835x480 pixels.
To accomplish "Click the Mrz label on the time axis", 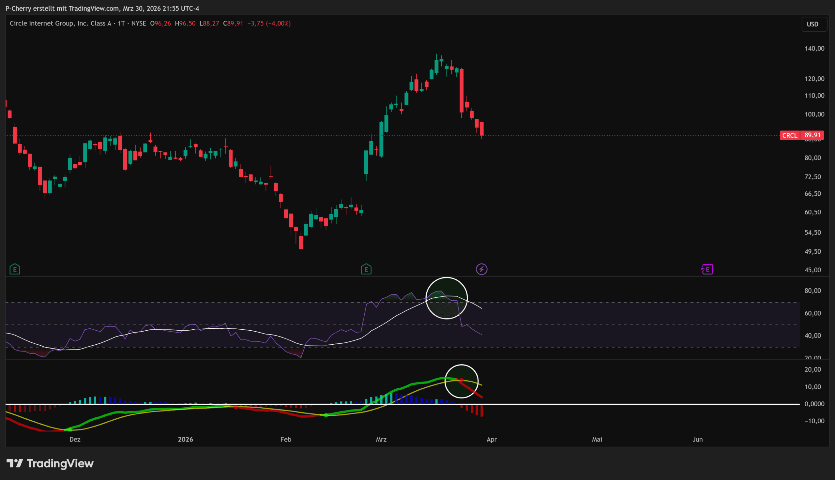I will 381,440.
